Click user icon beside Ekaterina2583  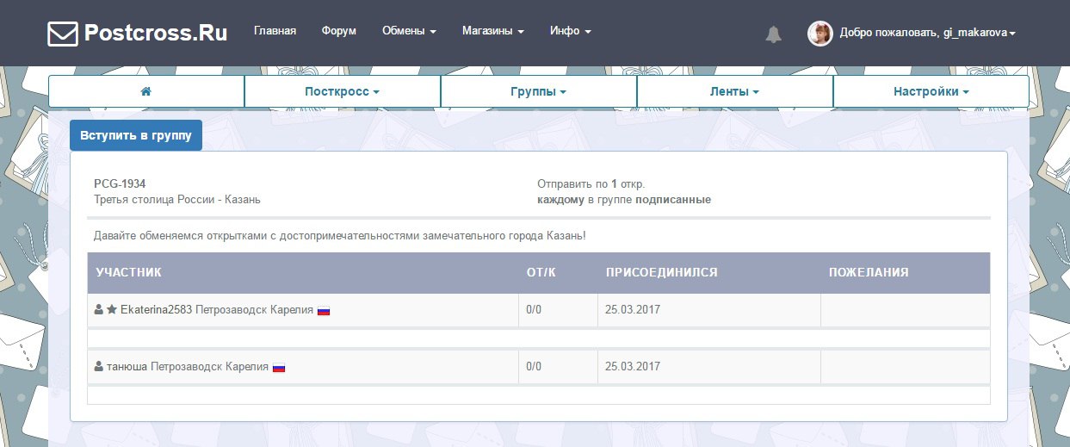[x=99, y=309]
